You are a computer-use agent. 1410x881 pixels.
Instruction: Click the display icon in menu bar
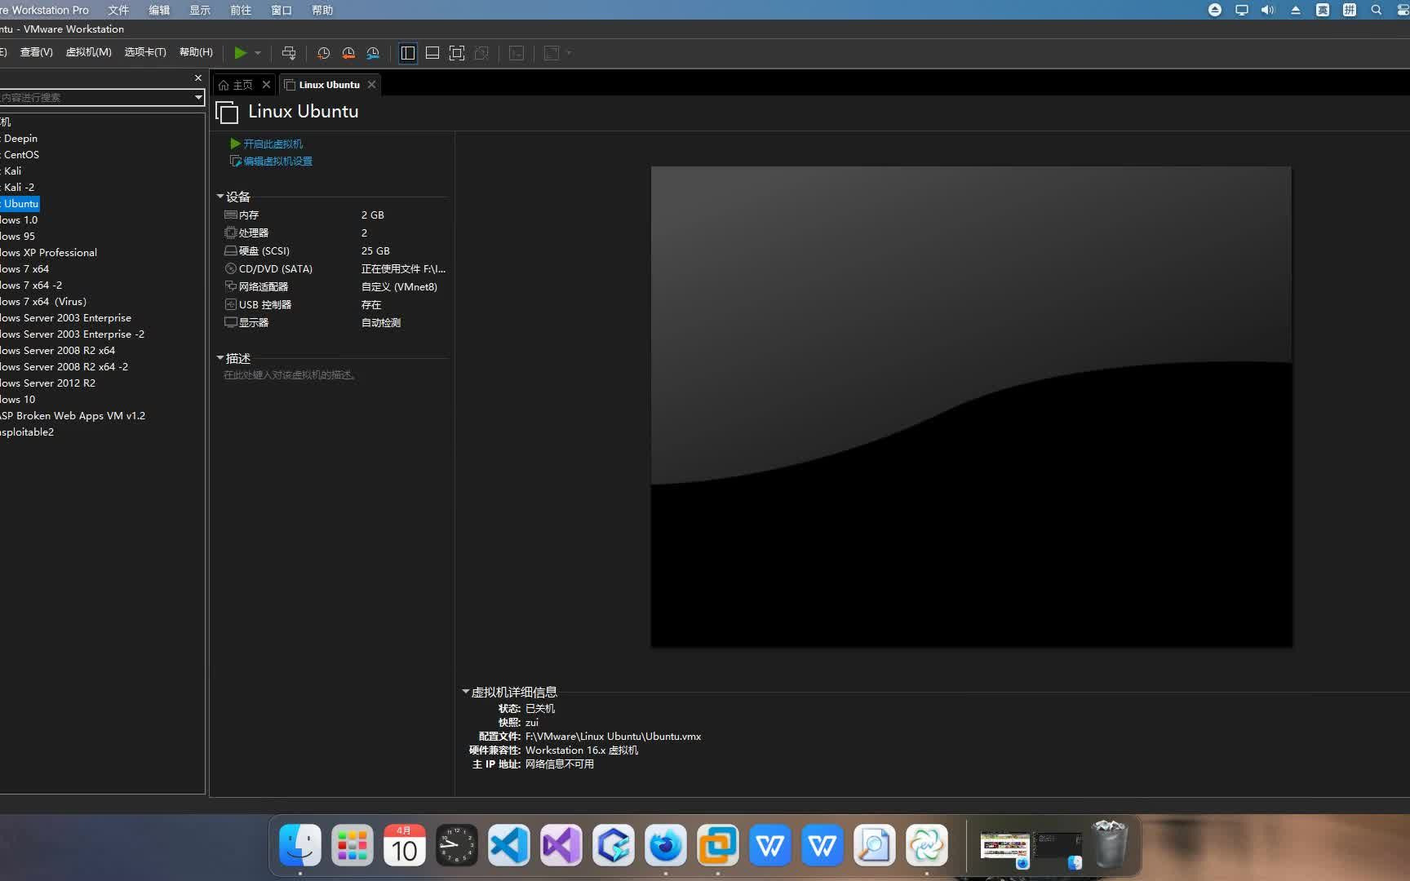pos(1241,10)
